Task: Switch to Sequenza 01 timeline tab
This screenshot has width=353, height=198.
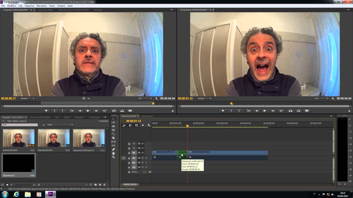Action: coord(147,116)
